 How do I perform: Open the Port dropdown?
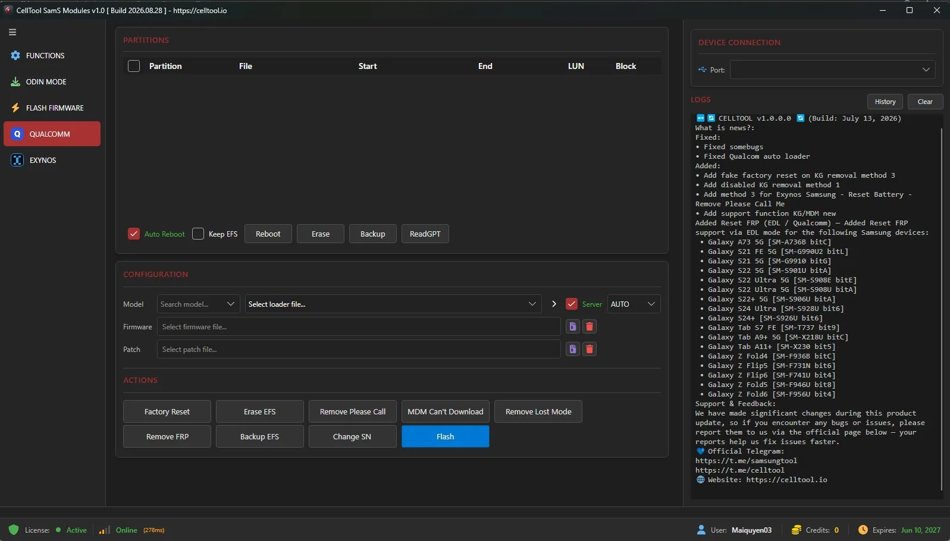[833, 70]
